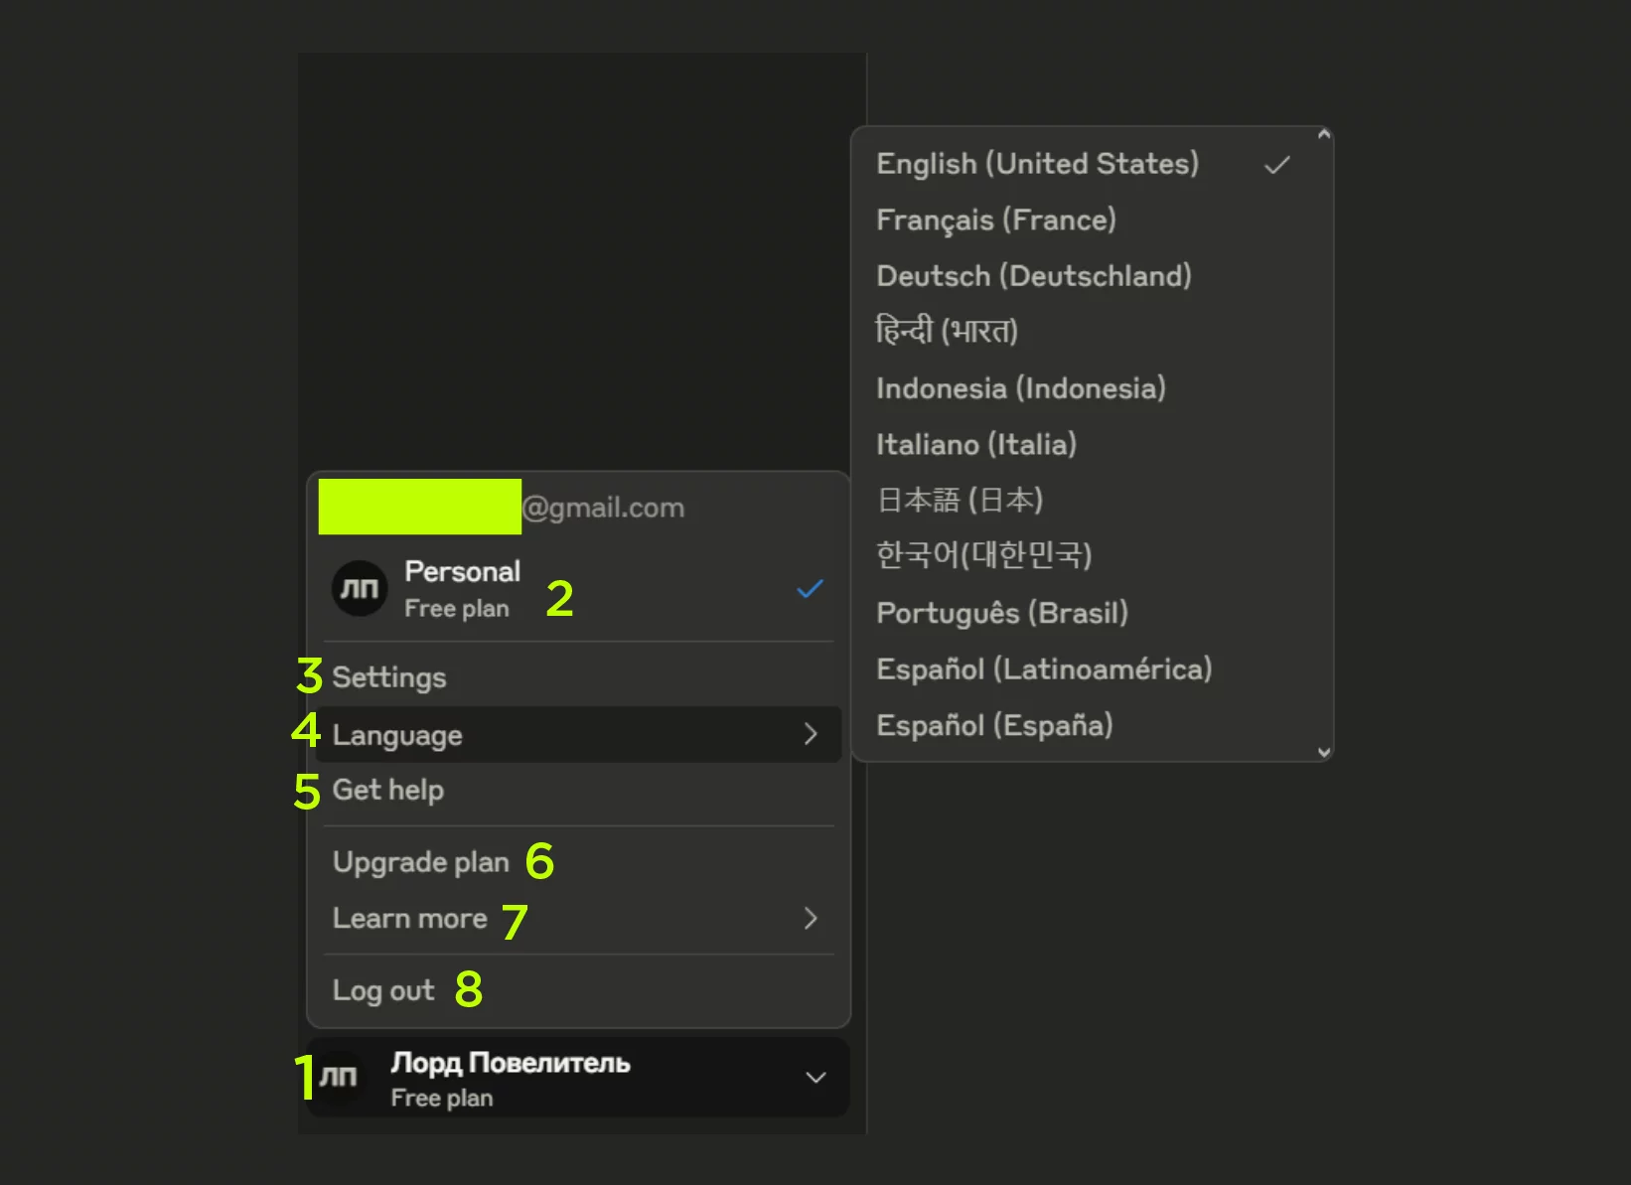Select the Personal Free plan account

[463, 589]
